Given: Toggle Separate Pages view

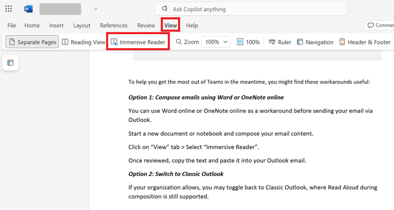Looking at the screenshot, I should coord(32,42).
